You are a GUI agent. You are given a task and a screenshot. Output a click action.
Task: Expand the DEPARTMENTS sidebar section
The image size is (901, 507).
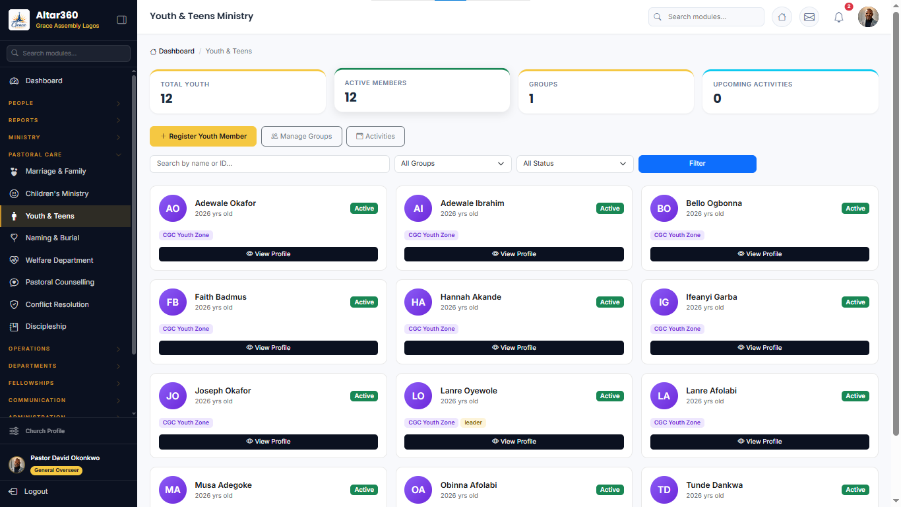tap(65, 366)
